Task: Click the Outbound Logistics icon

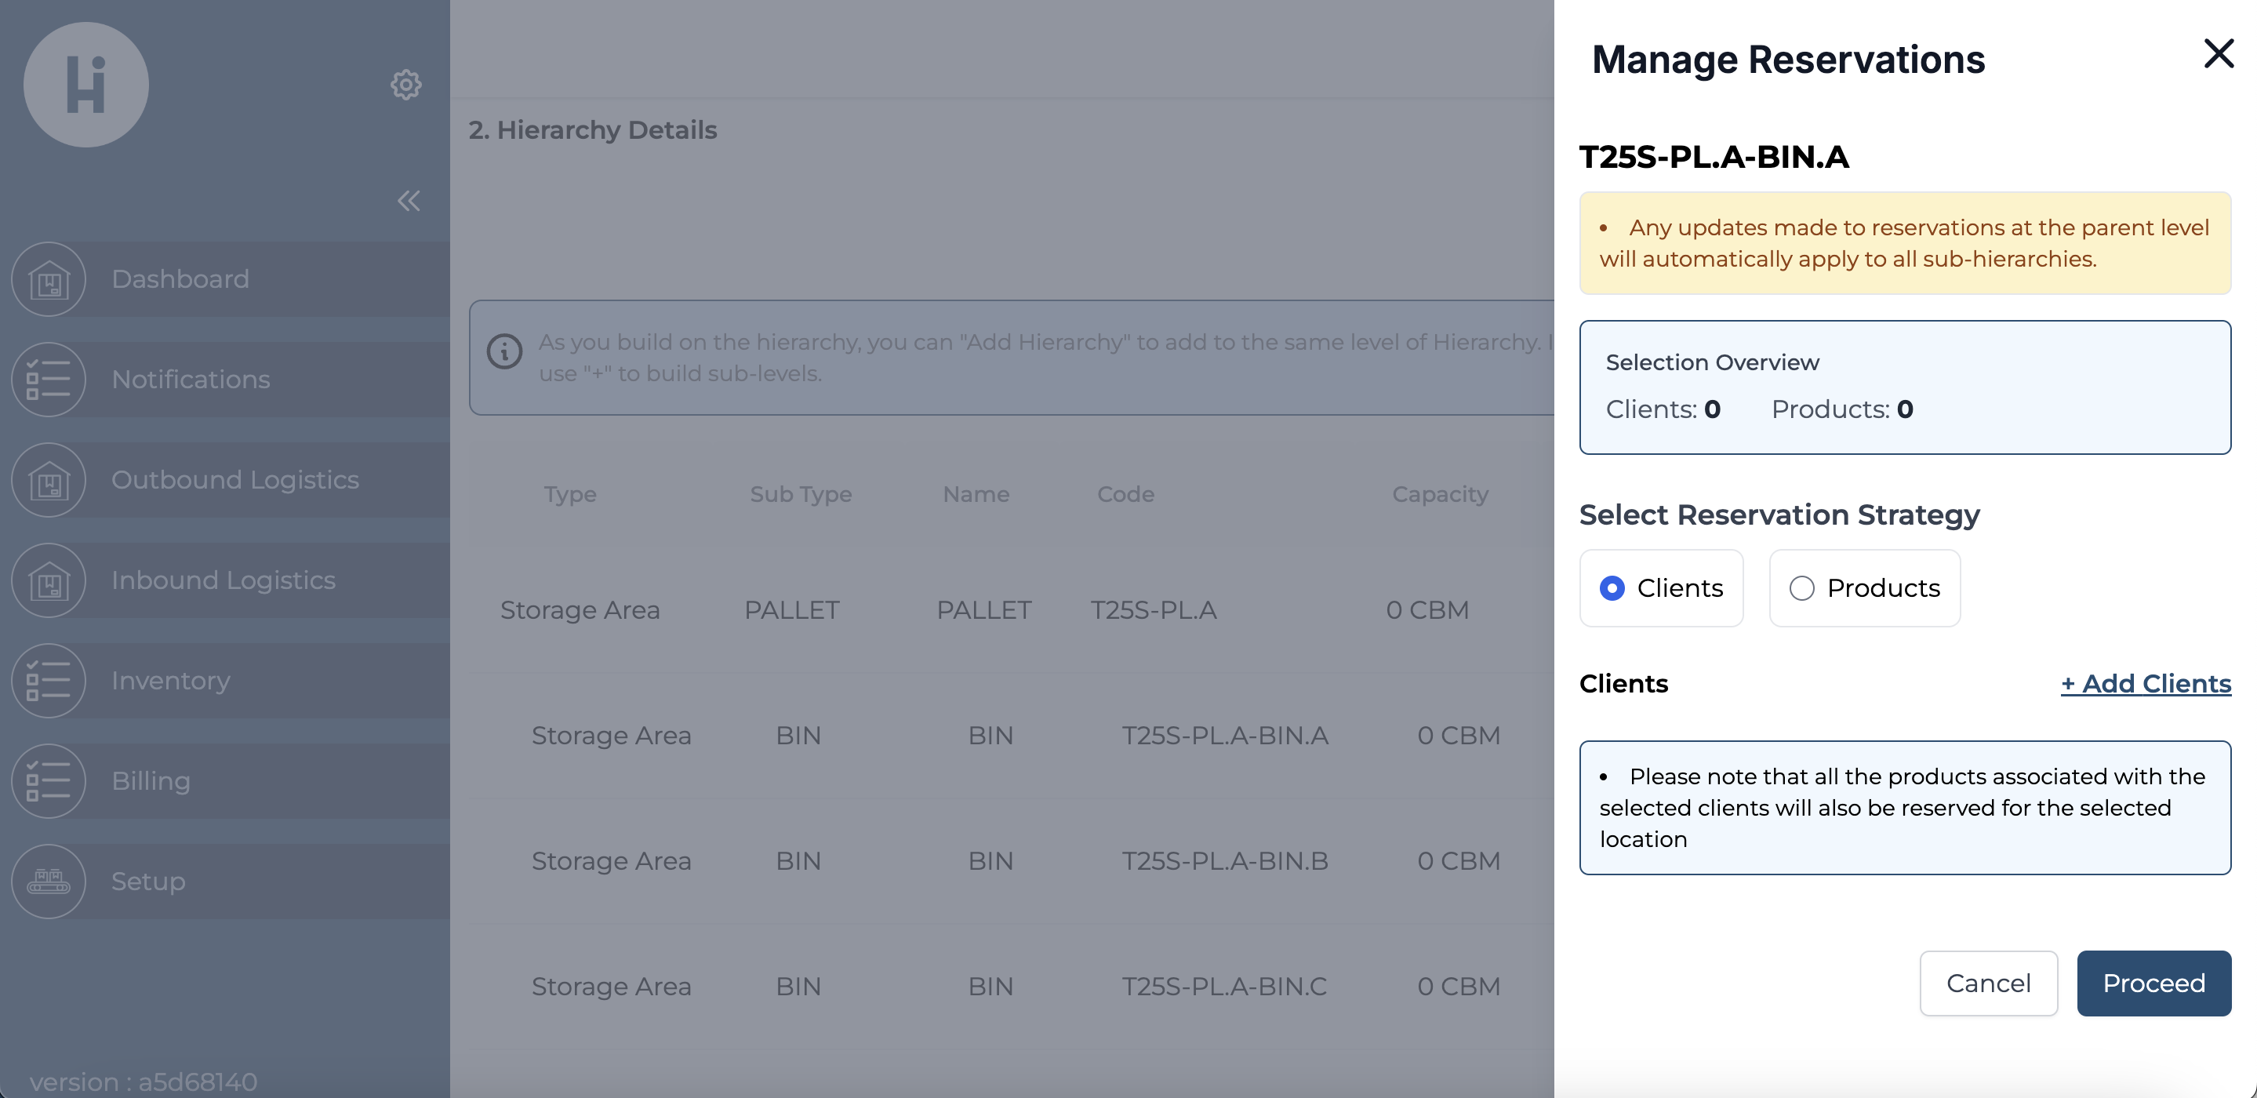Action: point(49,480)
